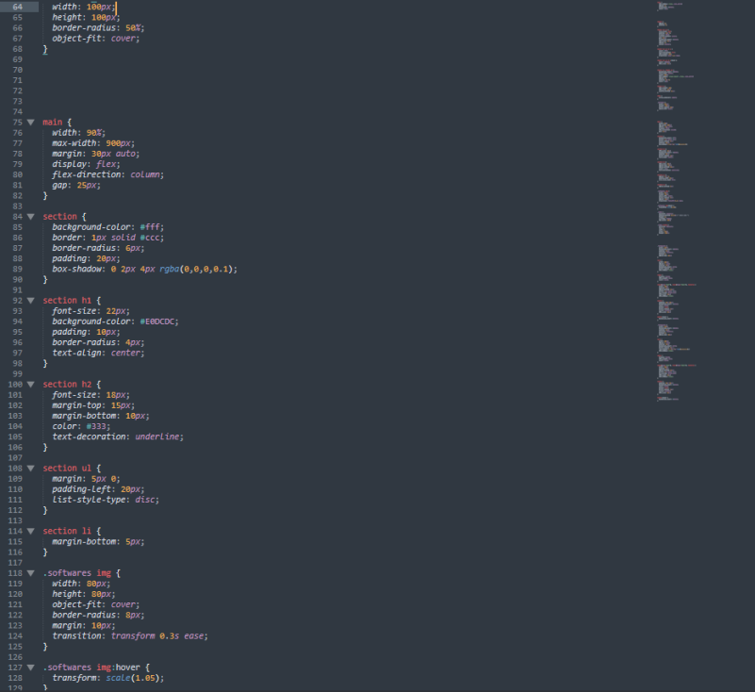Click empty line 71 in editor
Screen dimensions: 755x692
pyautogui.click(x=283, y=80)
